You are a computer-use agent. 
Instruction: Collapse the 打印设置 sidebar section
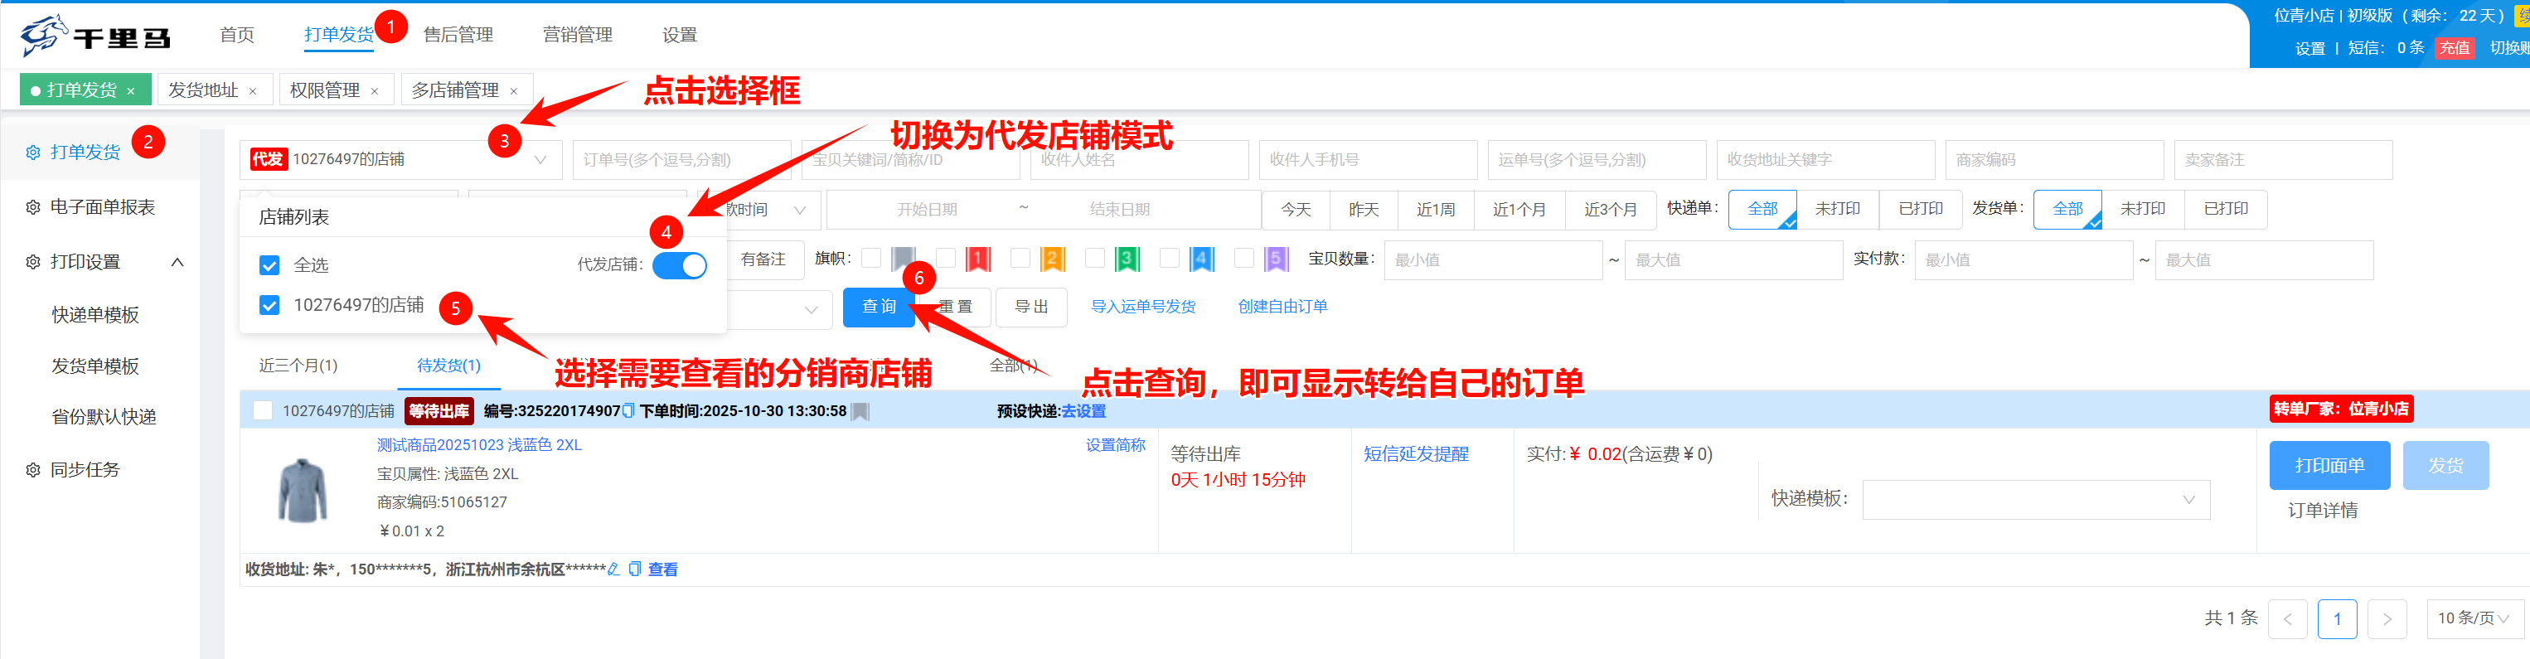177,262
